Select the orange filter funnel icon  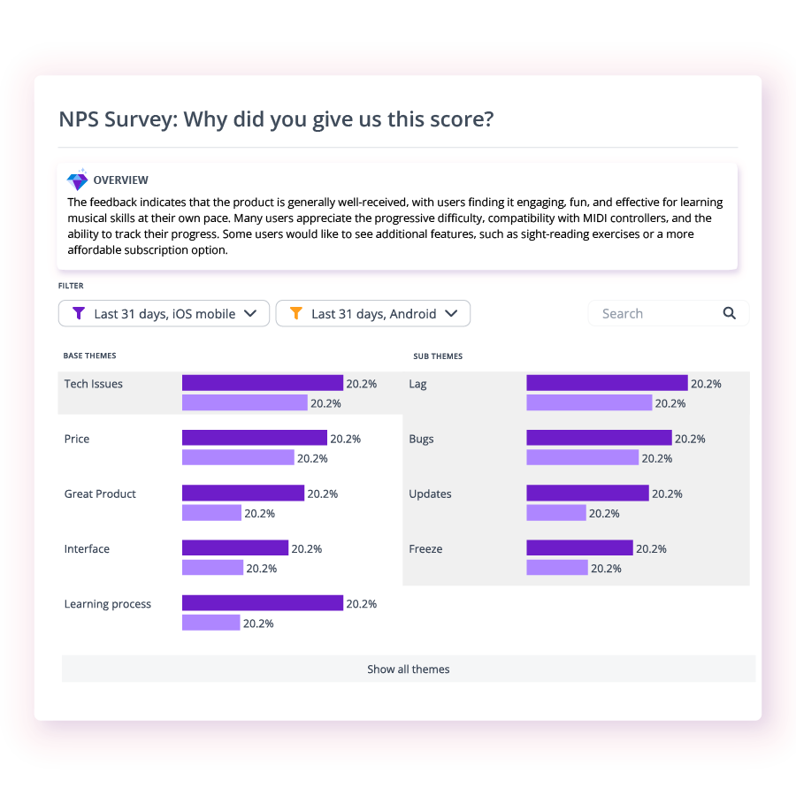pyautogui.click(x=296, y=313)
